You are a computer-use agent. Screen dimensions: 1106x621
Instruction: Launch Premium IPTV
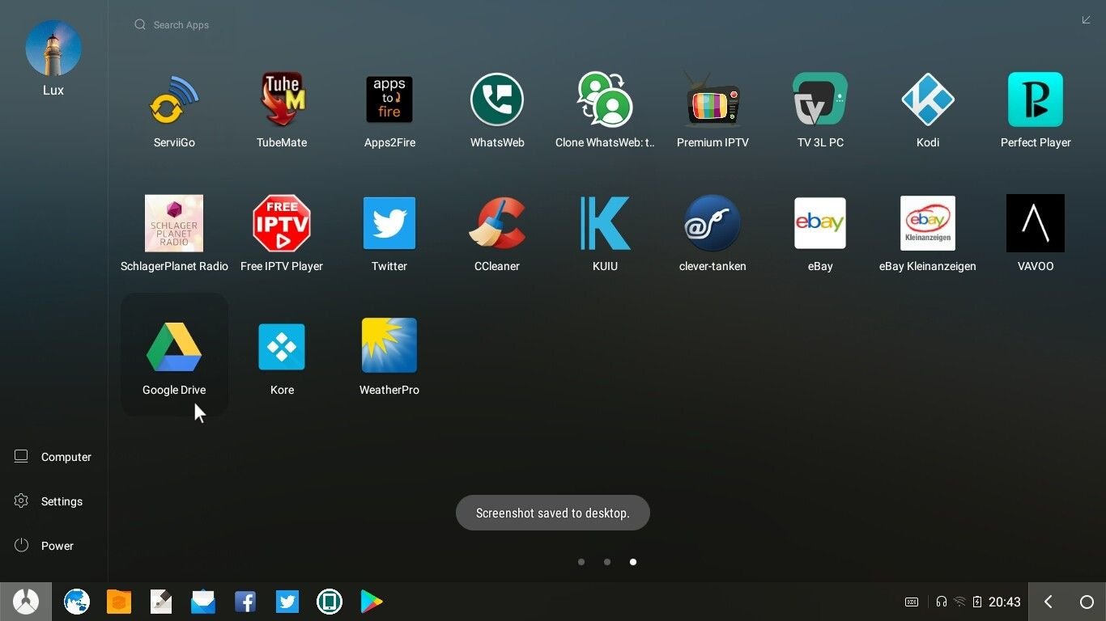point(713,100)
